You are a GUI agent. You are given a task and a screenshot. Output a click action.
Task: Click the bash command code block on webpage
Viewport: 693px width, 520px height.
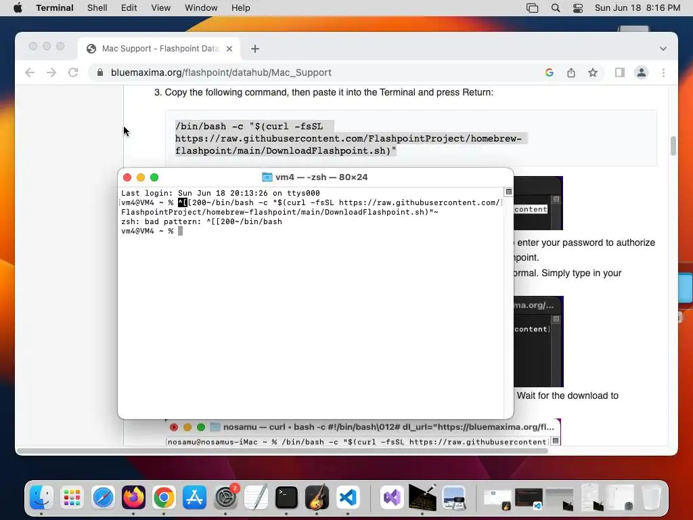click(411, 138)
